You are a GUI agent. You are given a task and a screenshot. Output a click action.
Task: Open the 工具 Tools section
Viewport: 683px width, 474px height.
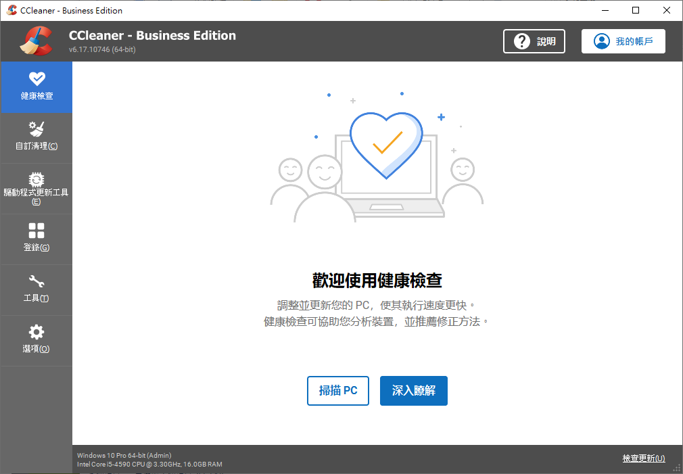pos(37,290)
